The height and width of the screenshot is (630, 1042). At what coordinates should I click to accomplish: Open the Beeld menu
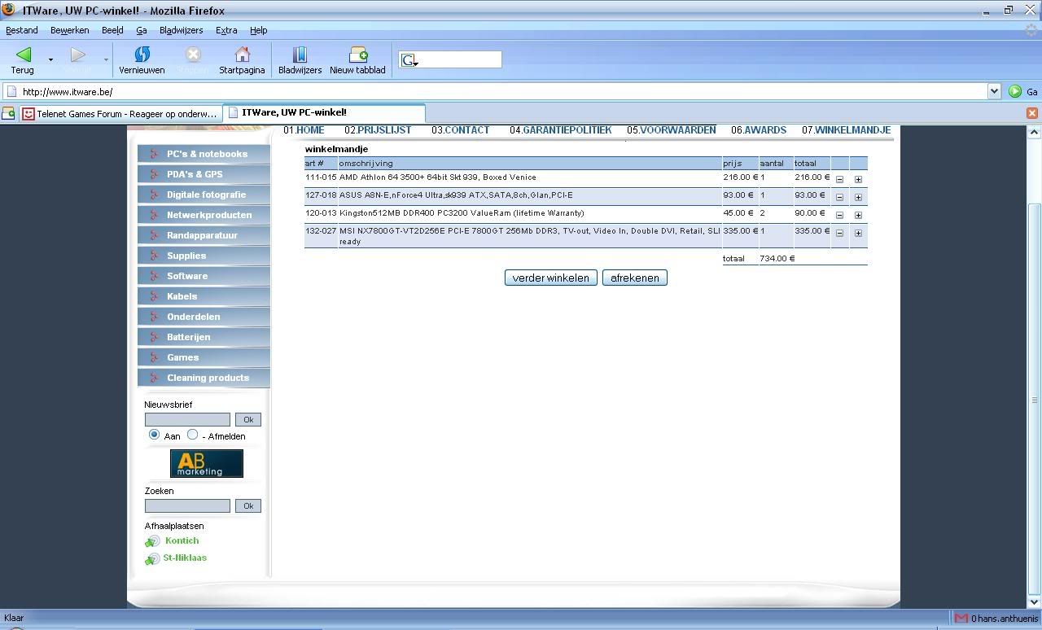112,30
